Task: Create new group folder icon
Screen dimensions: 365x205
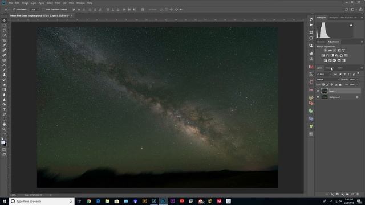Action: coord(347,194)
